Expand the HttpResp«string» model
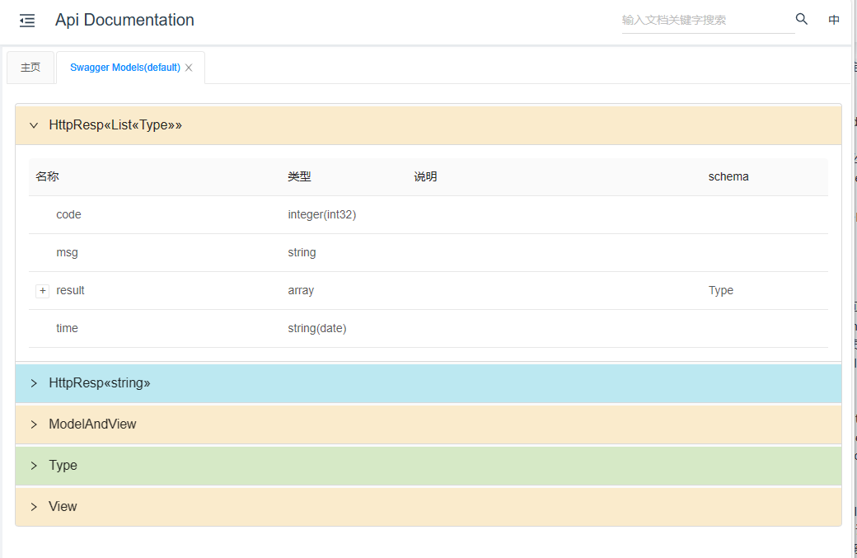The image size is (857, 558). point(99,382)
